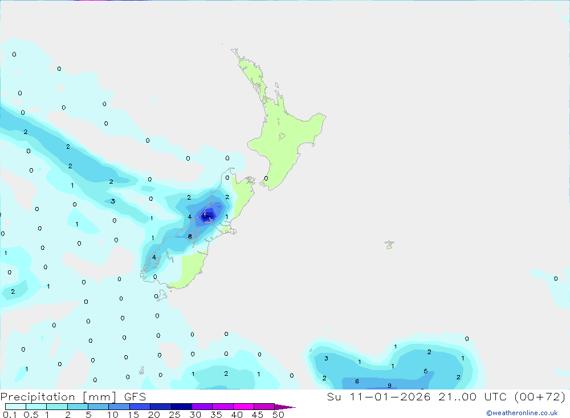Click the 30–35 mm purple legend swatch
Image resolution: width=570 pixels, height=418 pixels.
coord(202,407)
